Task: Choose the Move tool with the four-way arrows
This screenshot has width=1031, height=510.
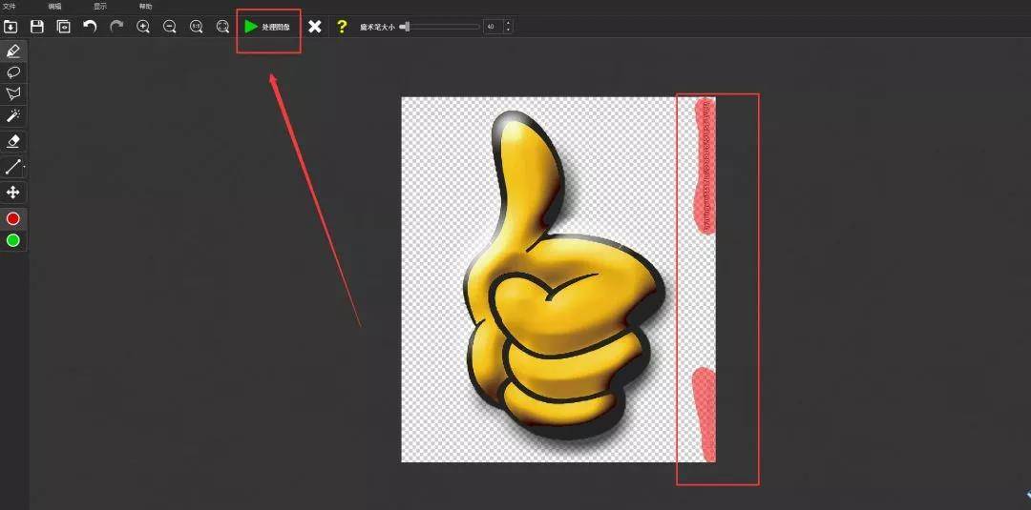Action: 13,193
